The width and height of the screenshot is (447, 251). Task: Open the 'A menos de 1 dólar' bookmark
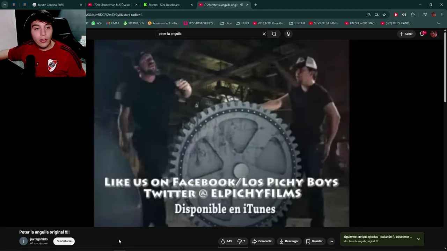pos(163,23)
